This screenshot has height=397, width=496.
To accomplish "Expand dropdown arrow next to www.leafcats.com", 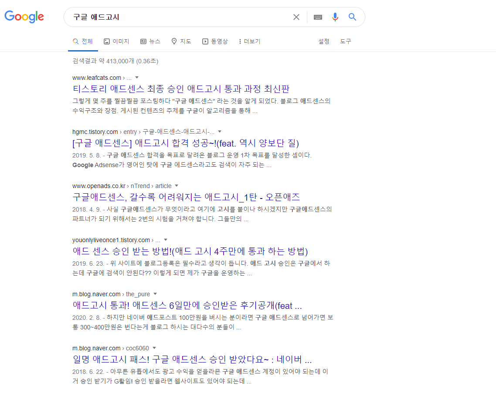I will [137, 78].
